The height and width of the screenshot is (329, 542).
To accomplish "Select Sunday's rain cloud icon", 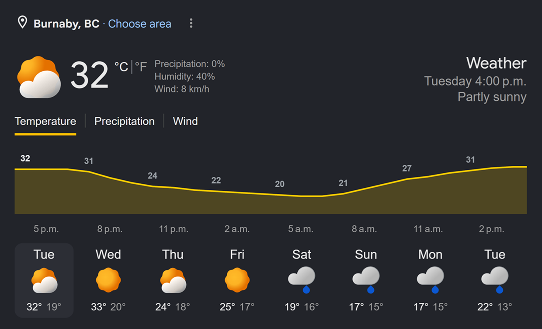I will [x=366, y=280].
